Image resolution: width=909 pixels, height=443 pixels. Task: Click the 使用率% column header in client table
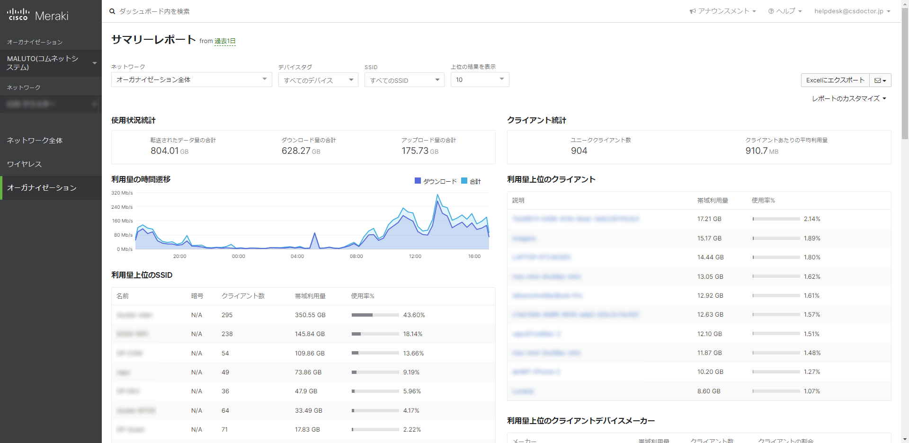coord(763,200)
